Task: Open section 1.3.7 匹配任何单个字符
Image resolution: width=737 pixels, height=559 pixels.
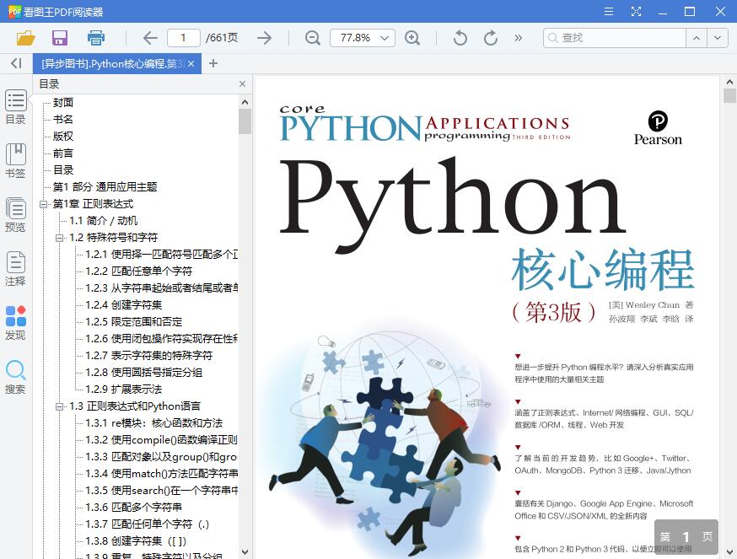Action: (x=147, y=524)
